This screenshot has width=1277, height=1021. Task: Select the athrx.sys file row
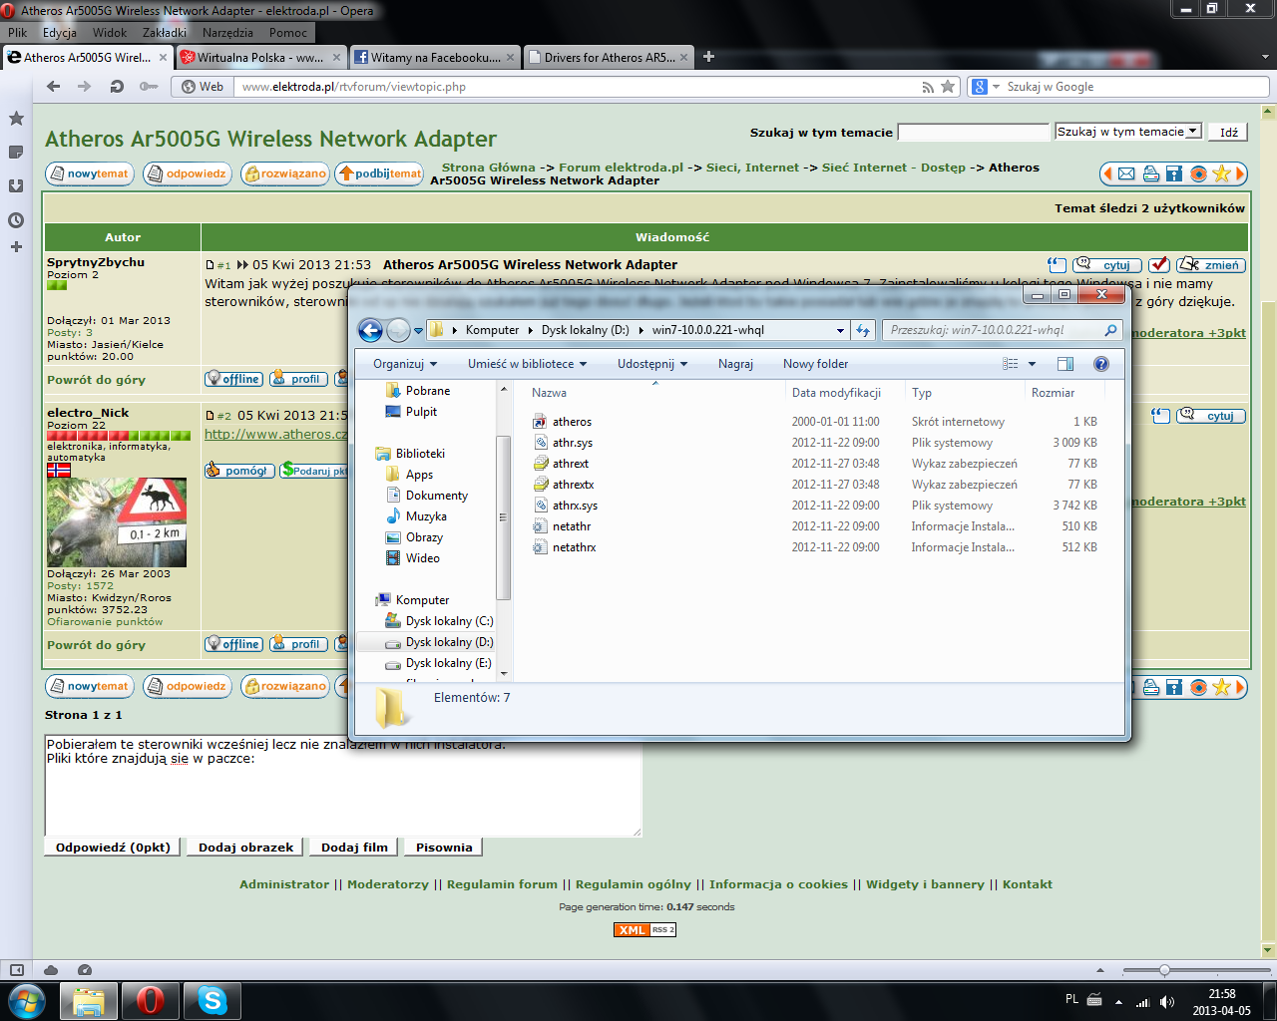coord(814,506)
